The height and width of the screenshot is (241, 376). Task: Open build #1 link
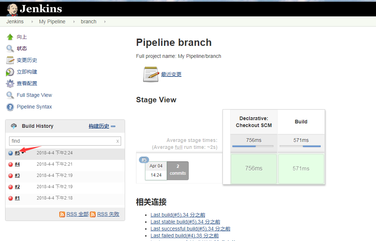coord(17,198)
